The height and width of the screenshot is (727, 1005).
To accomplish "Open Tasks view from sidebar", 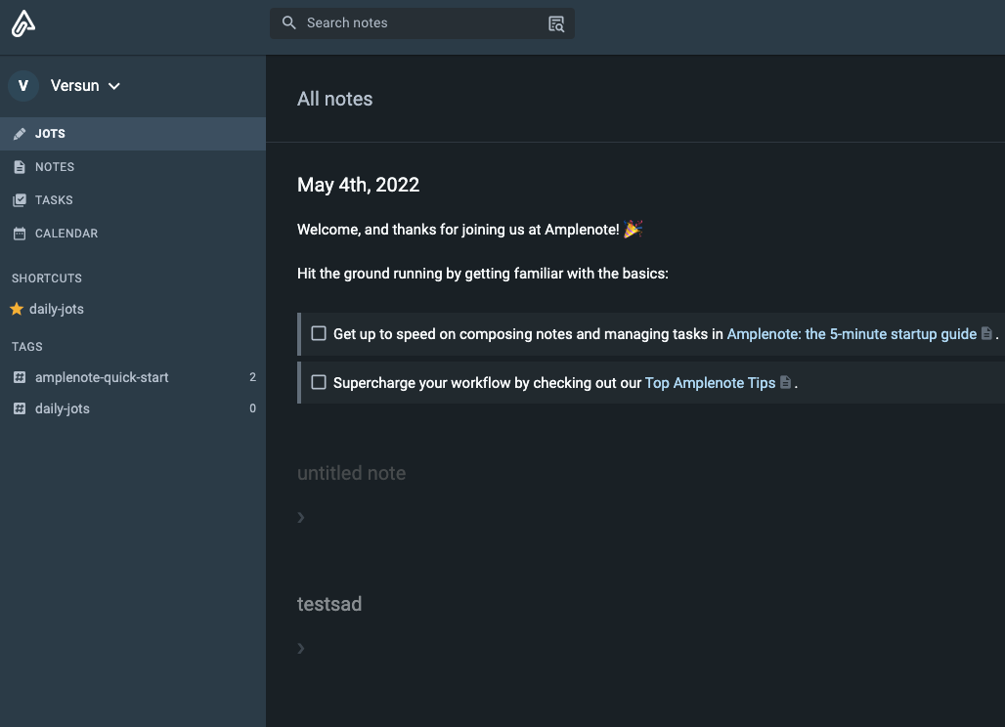I will pos(54,200).
